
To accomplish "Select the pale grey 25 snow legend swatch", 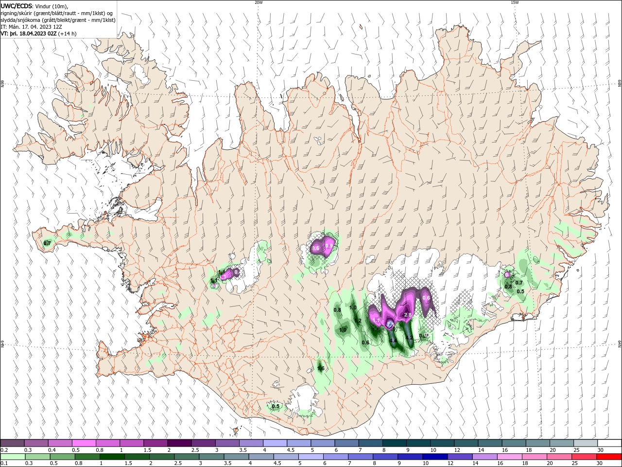I will click(585, 443).
